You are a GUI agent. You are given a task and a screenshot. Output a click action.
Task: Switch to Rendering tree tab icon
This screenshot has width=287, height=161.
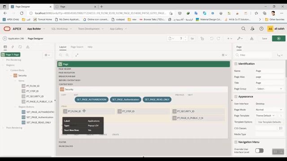(x=5, y=47)
